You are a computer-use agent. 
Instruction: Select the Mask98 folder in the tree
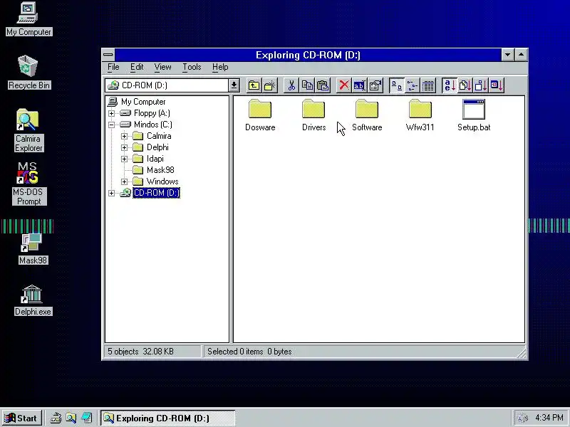[x=160, y=170]
